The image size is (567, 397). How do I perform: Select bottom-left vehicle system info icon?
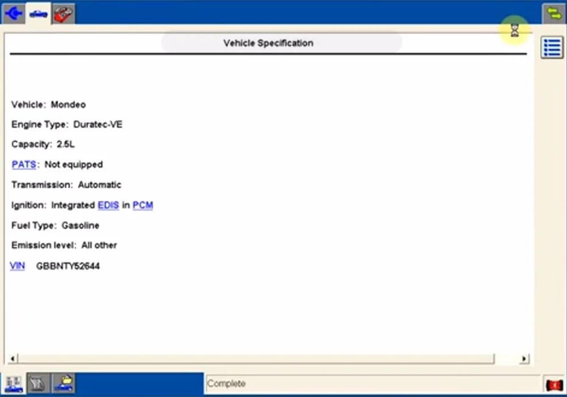pos(14,384)
